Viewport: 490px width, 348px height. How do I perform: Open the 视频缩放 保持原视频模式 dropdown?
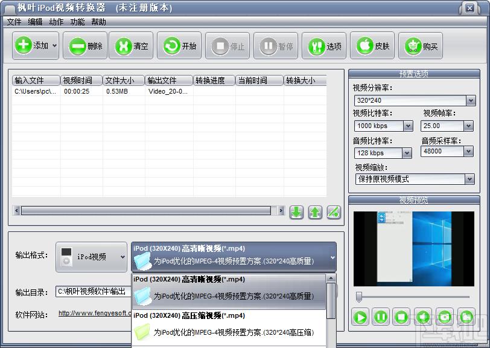tap(469, 179)
